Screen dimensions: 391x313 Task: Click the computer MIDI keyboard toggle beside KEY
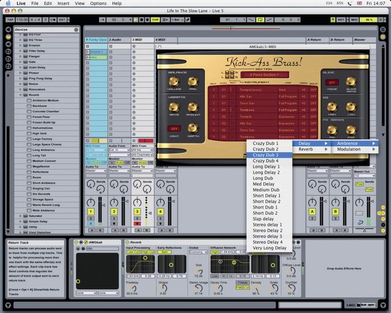332,20
